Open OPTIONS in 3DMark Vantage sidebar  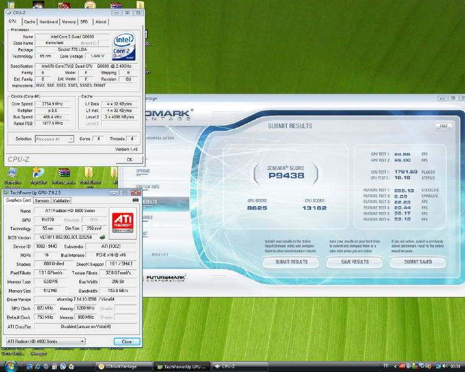(x=143, y=171)
